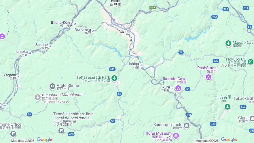Screen dimensions: 254x143
Task: Click the route 441 road shield
Action: (112, 69)
